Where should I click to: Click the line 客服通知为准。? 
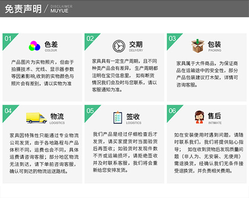click(107, 90)
